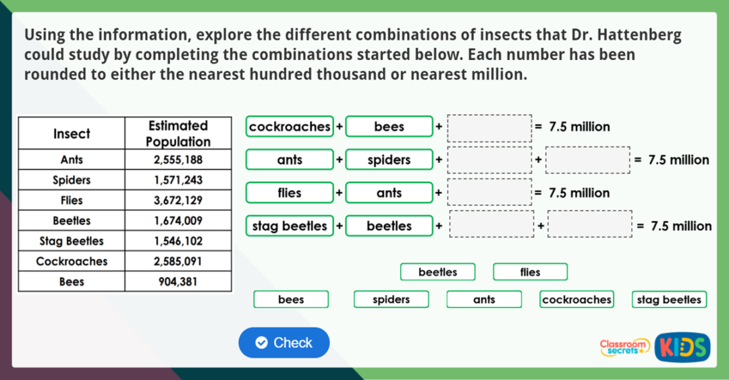Click empty box in cockroaches plus bees row
The width and height of the screenshot is (729, 380).
490,127
